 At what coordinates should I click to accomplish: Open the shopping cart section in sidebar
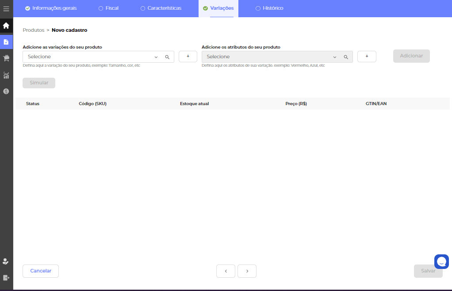point(6,58)
